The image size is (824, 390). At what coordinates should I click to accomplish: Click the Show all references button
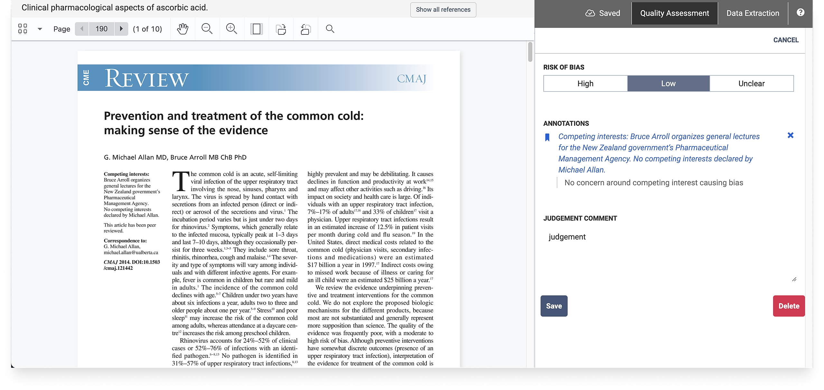[443, 10]
